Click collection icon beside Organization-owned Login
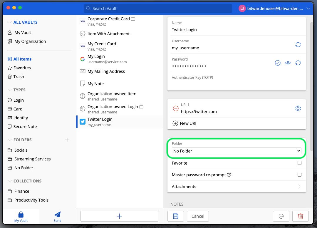Image resolution: width=317 pixels, height=228 pixels. 141,107
